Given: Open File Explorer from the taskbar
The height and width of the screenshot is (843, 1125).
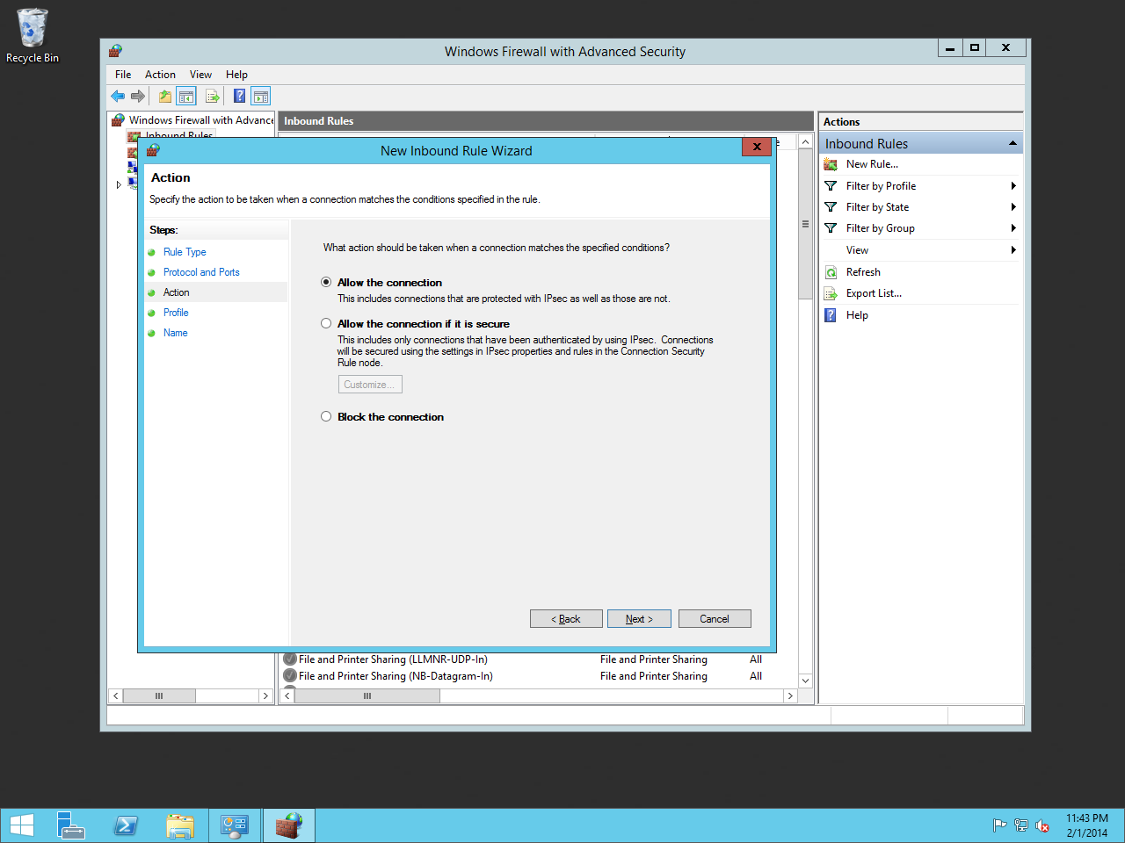Looking at the screenshot, I should tap(180, 825).
